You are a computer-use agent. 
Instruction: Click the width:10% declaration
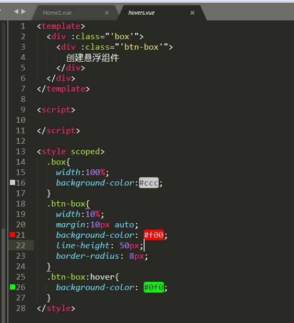pos(80,214)
